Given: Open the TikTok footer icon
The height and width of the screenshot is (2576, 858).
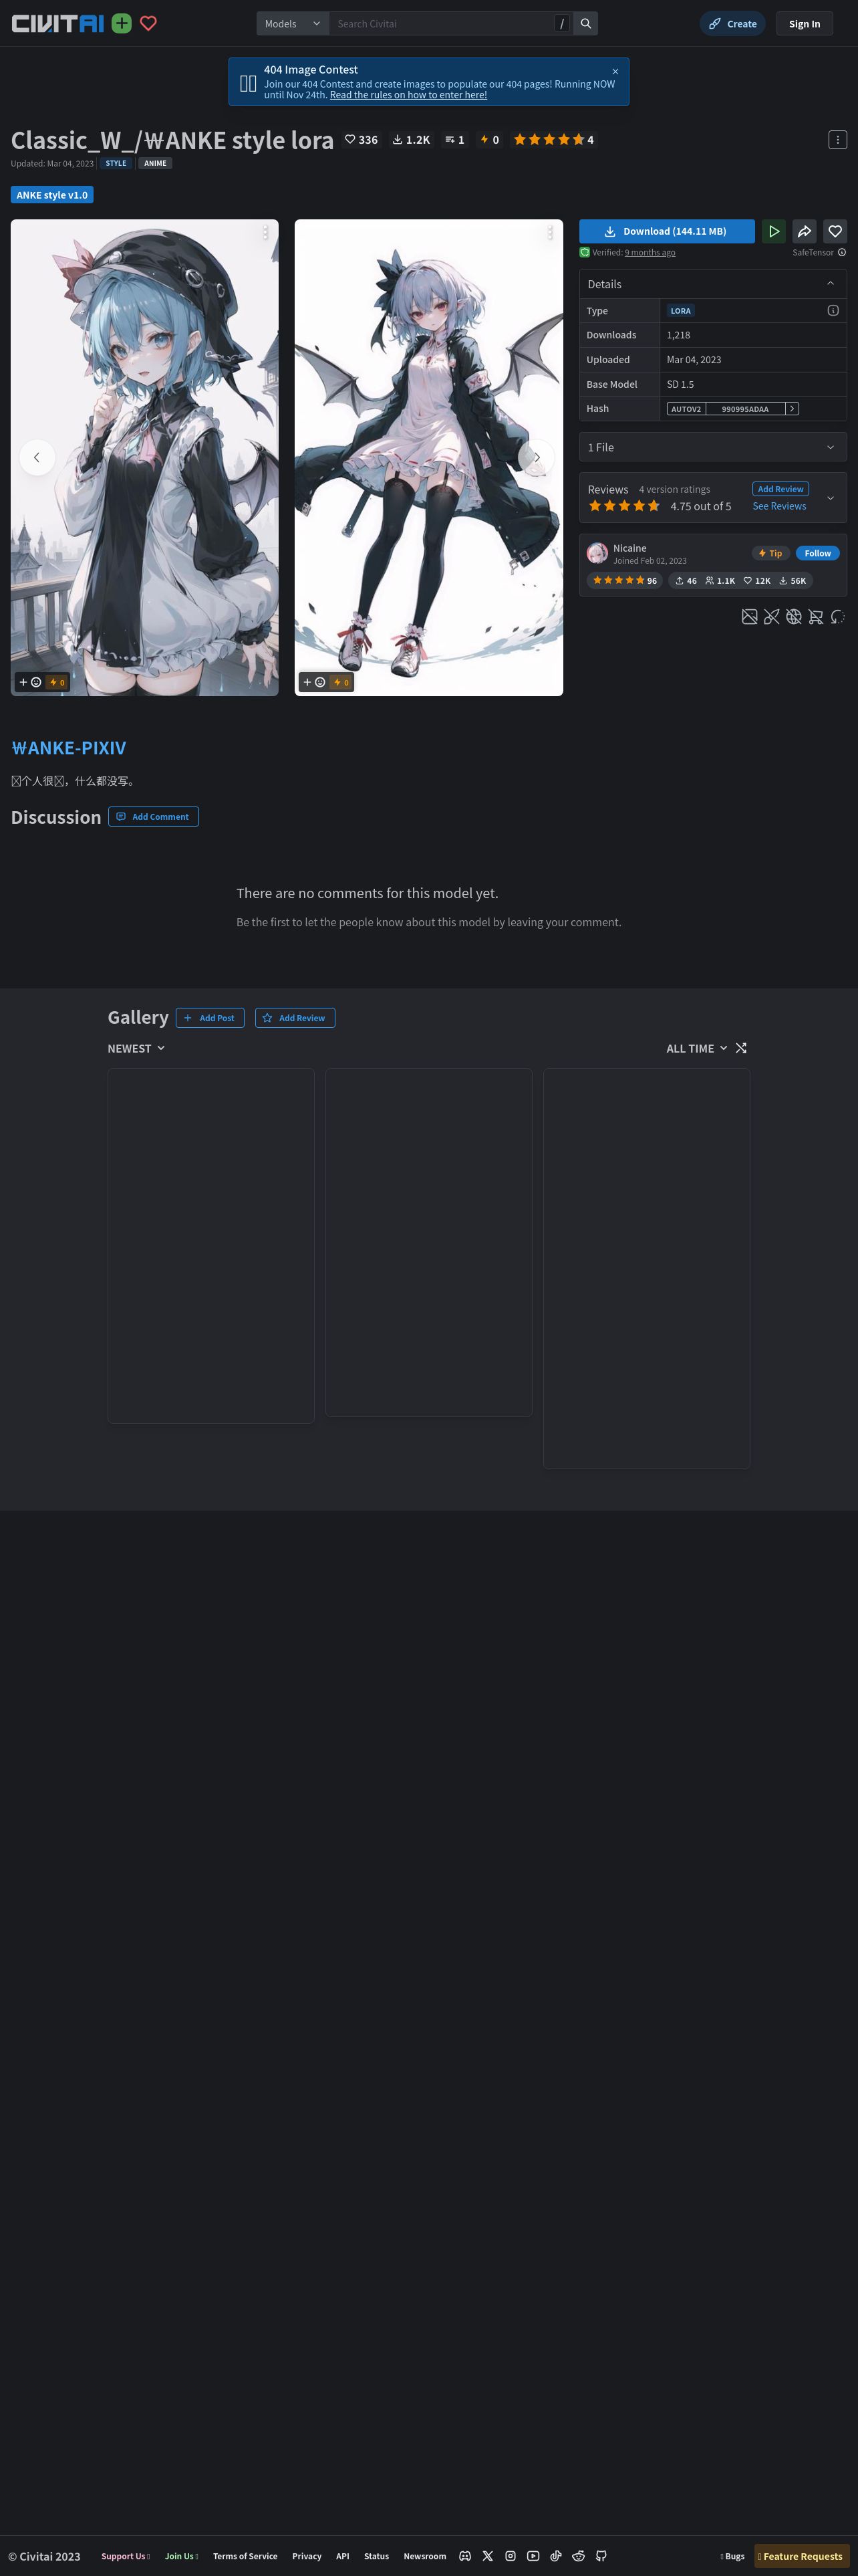Looking at the screenshot, I should tap(555, 2555).
